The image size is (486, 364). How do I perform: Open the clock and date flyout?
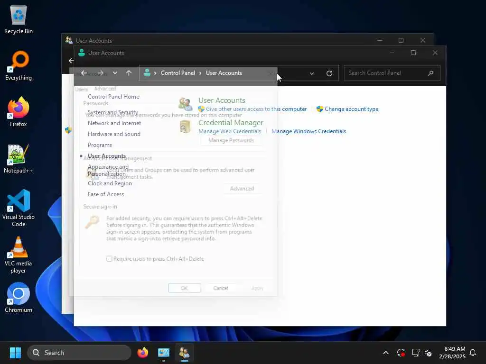(452, 353)
